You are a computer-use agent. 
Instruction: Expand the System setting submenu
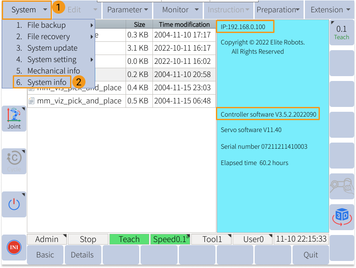(48, 59)
